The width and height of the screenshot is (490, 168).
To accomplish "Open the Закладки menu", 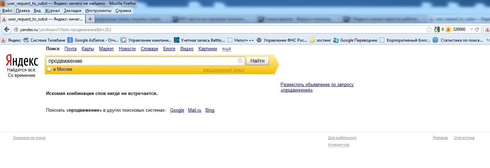I will [73, 11].
